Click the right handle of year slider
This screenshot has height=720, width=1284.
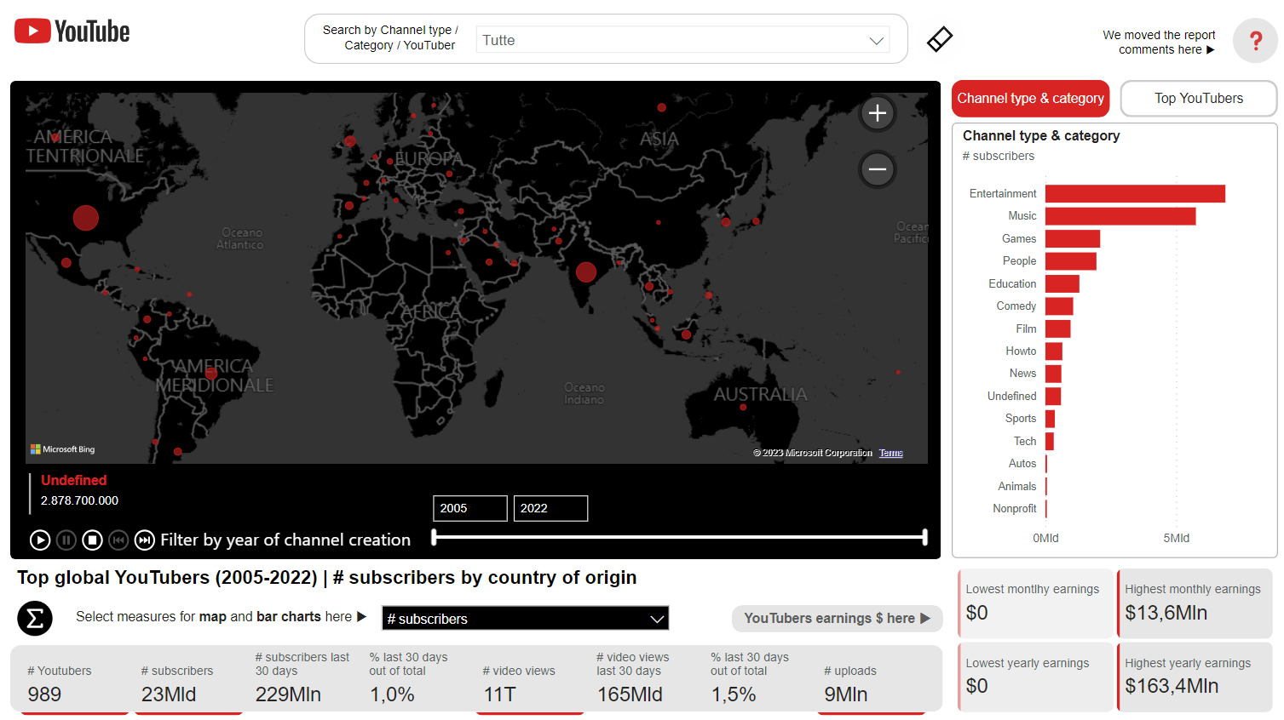point(924,536)
